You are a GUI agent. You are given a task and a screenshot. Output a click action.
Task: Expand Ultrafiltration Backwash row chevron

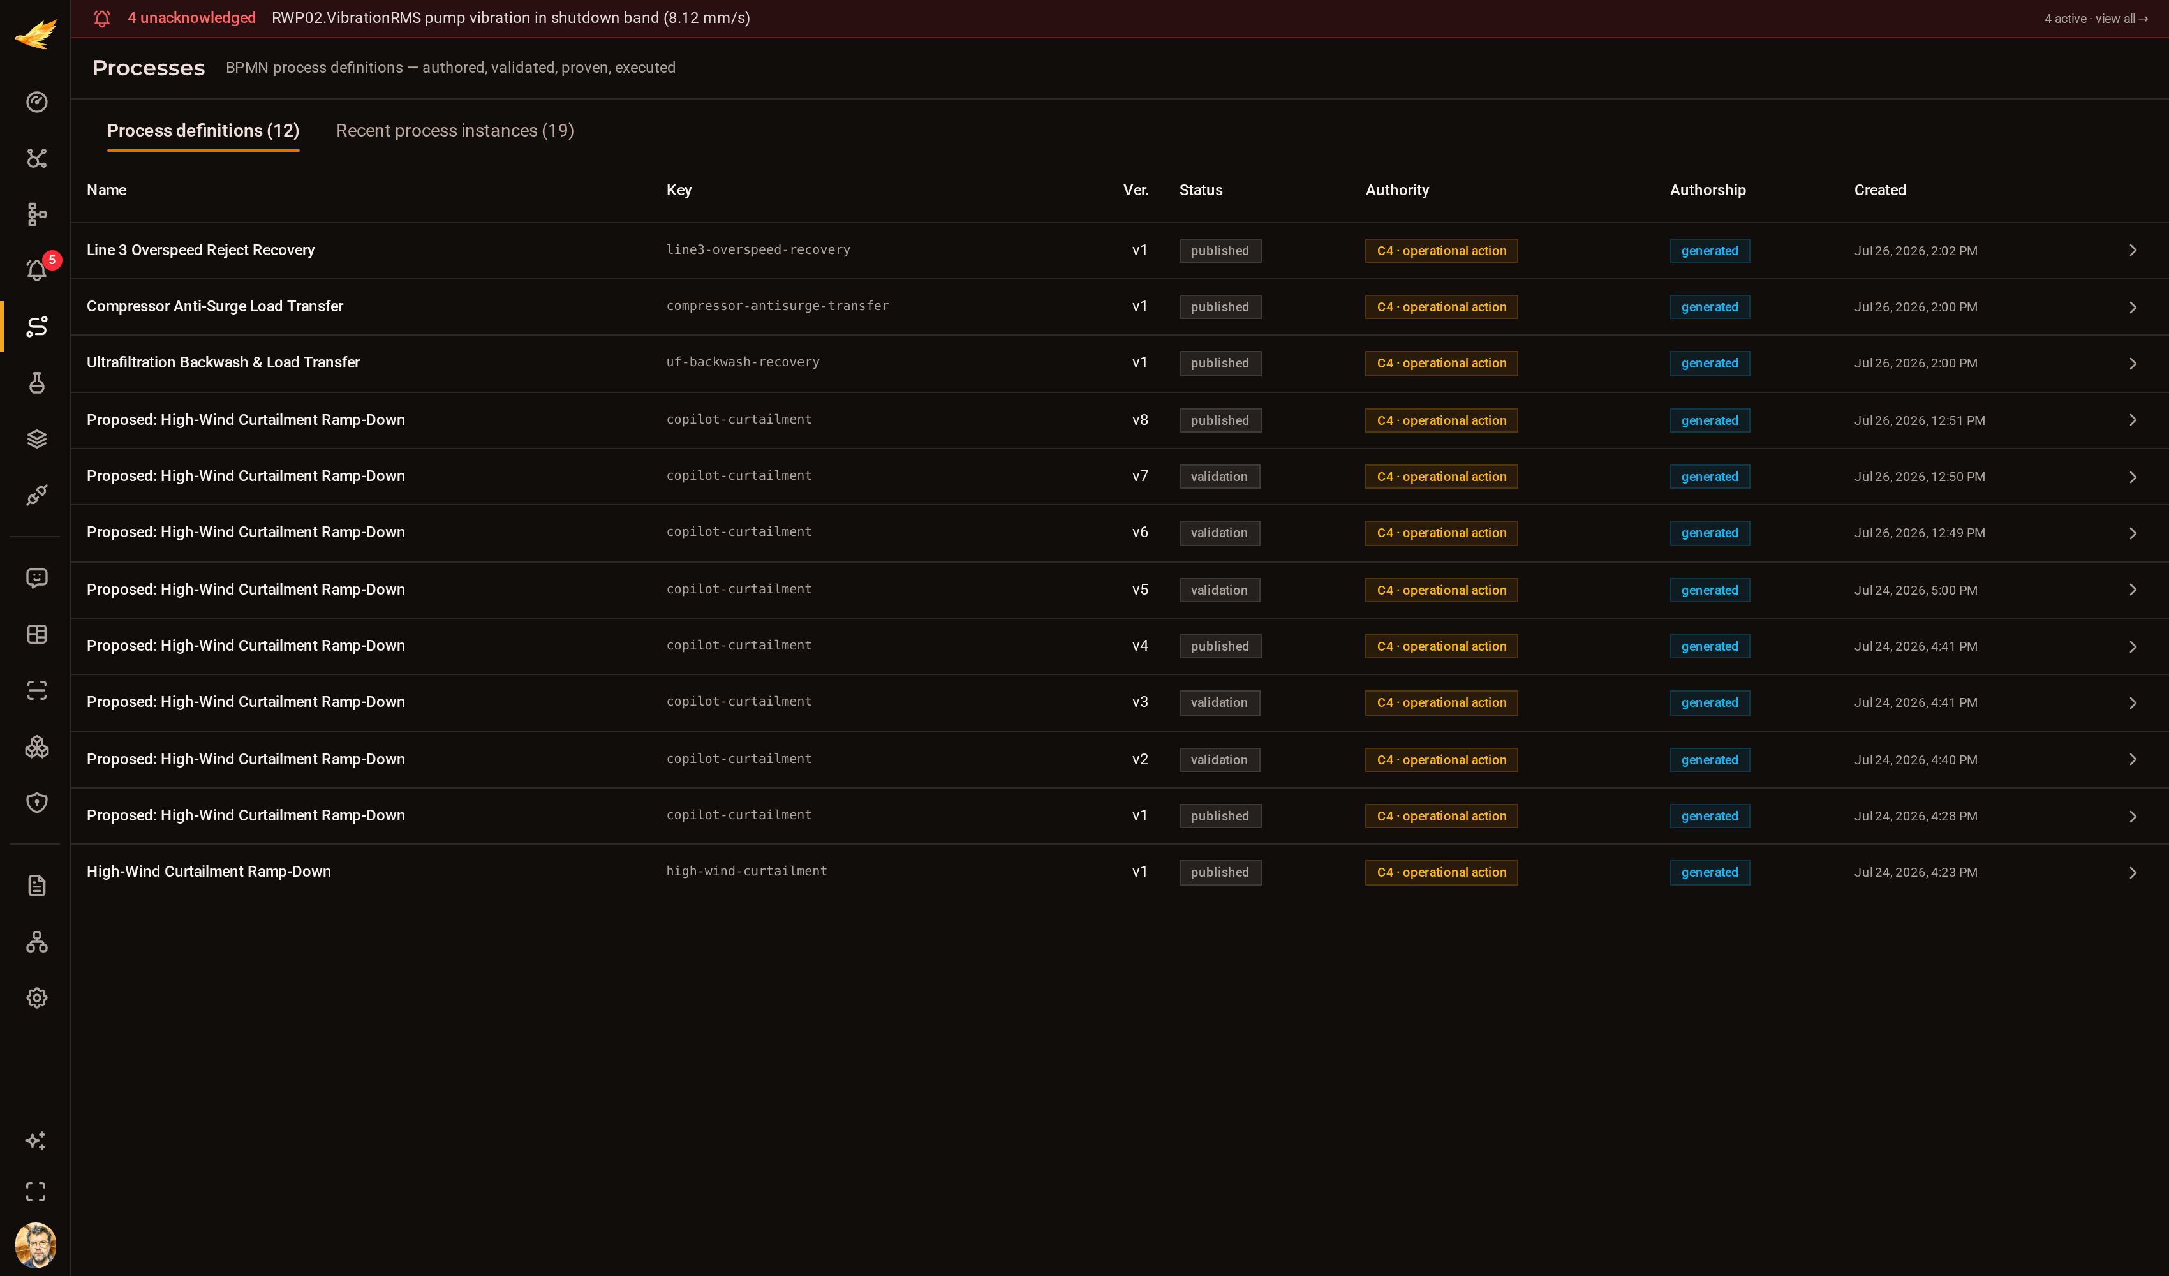pos(2133,364)
